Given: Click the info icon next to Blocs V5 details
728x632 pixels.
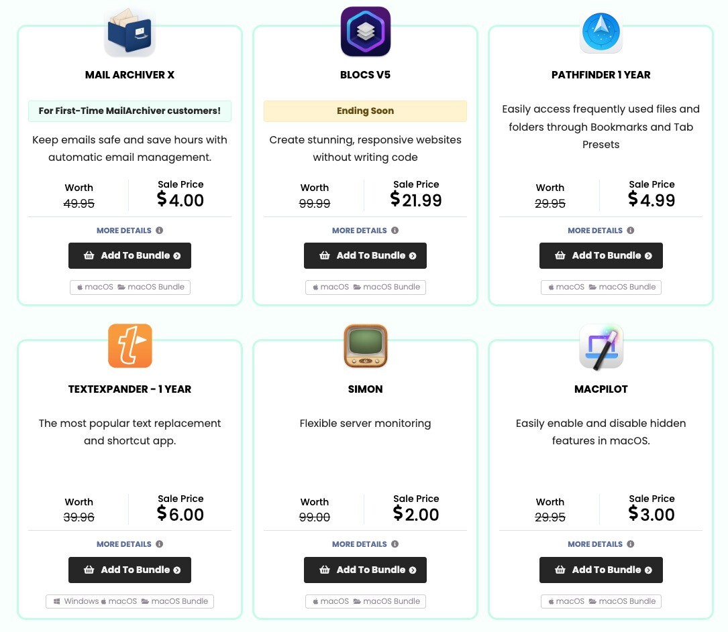Looking at the screenshot, I should pos(395,230).
